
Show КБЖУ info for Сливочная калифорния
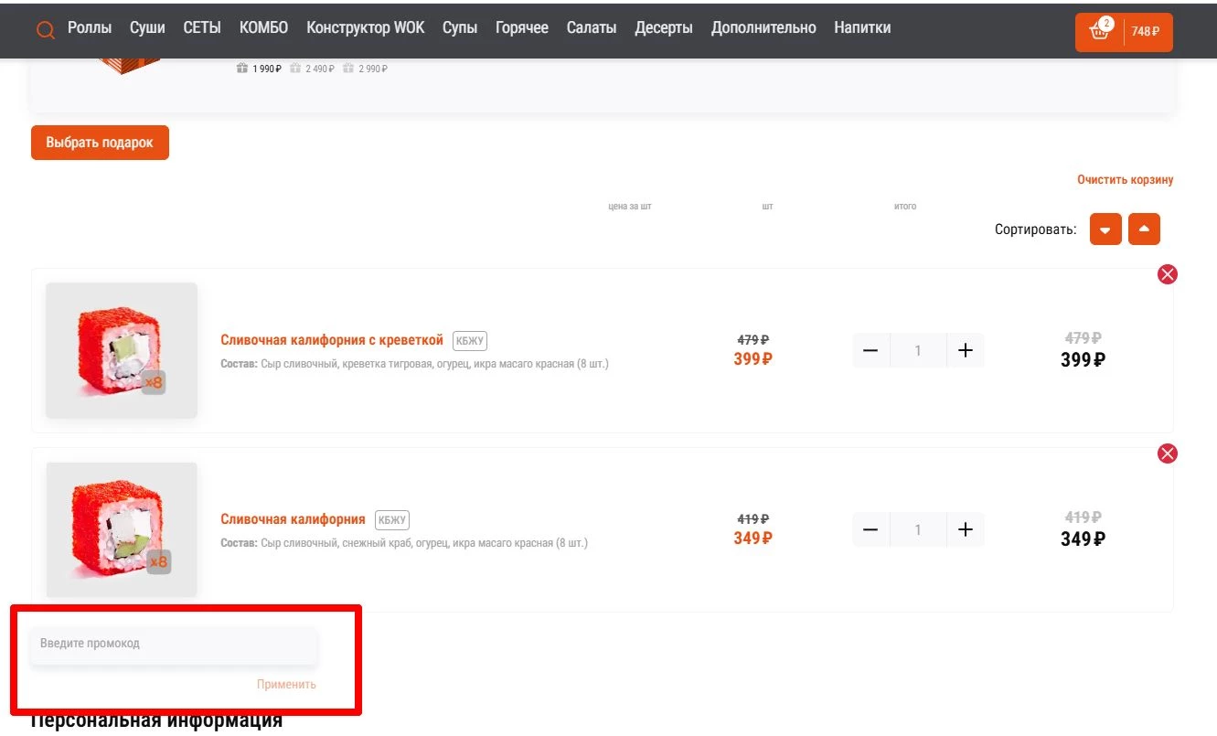click(392, 520)
